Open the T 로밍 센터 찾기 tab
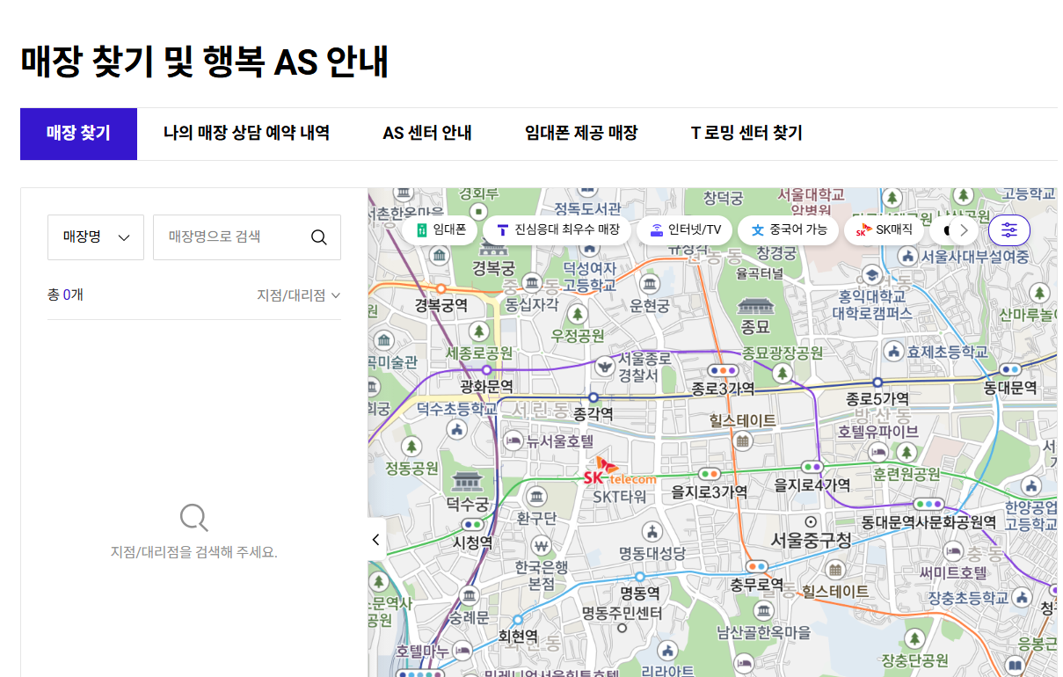This screenshot has width=1063, height=677. (x=746, y=134)
